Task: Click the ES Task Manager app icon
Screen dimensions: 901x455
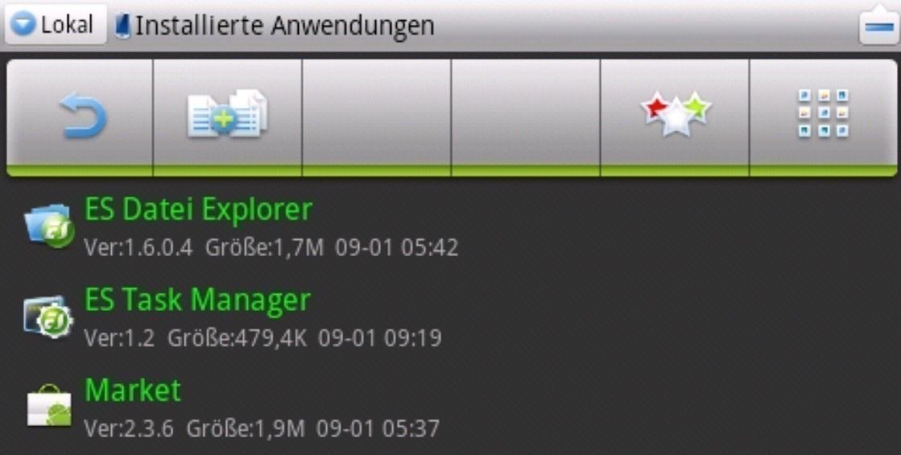Action: (x=48, y=316)
